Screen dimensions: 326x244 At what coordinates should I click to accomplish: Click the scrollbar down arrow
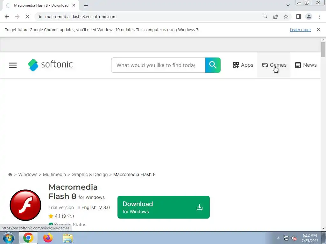click(x=323, y=228)
